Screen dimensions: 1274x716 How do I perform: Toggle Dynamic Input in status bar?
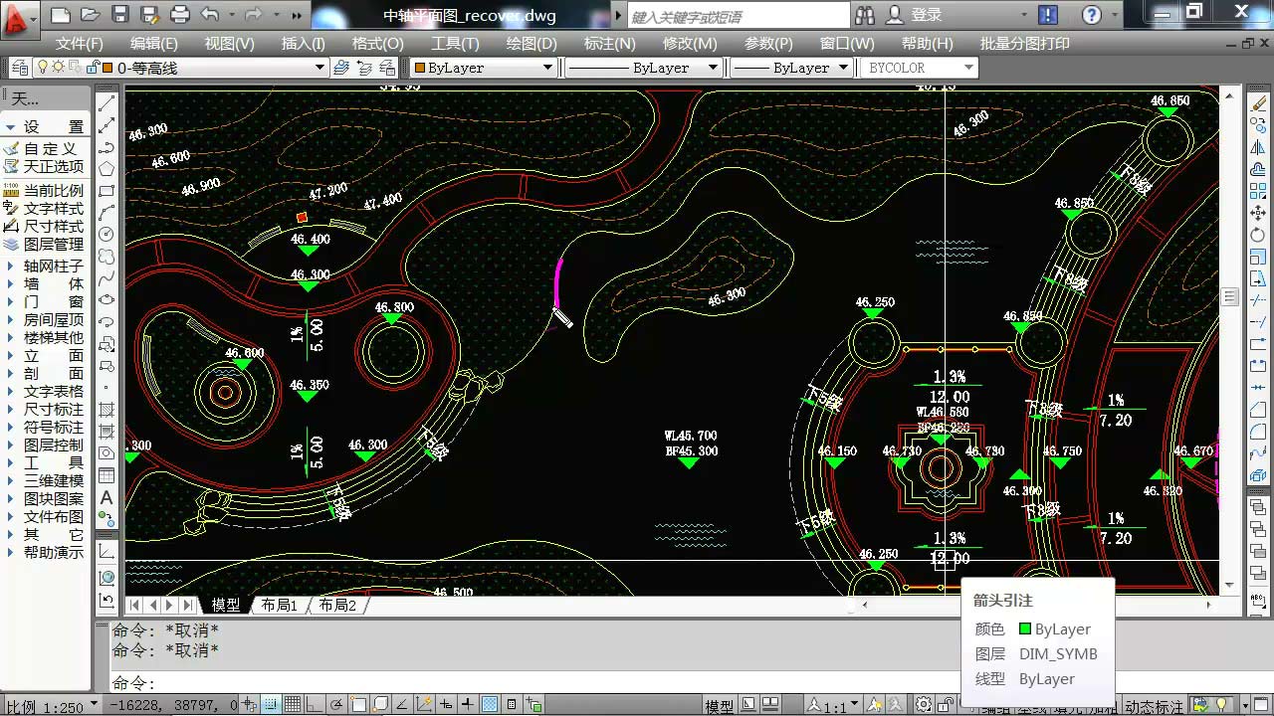(x=445, y=704)
